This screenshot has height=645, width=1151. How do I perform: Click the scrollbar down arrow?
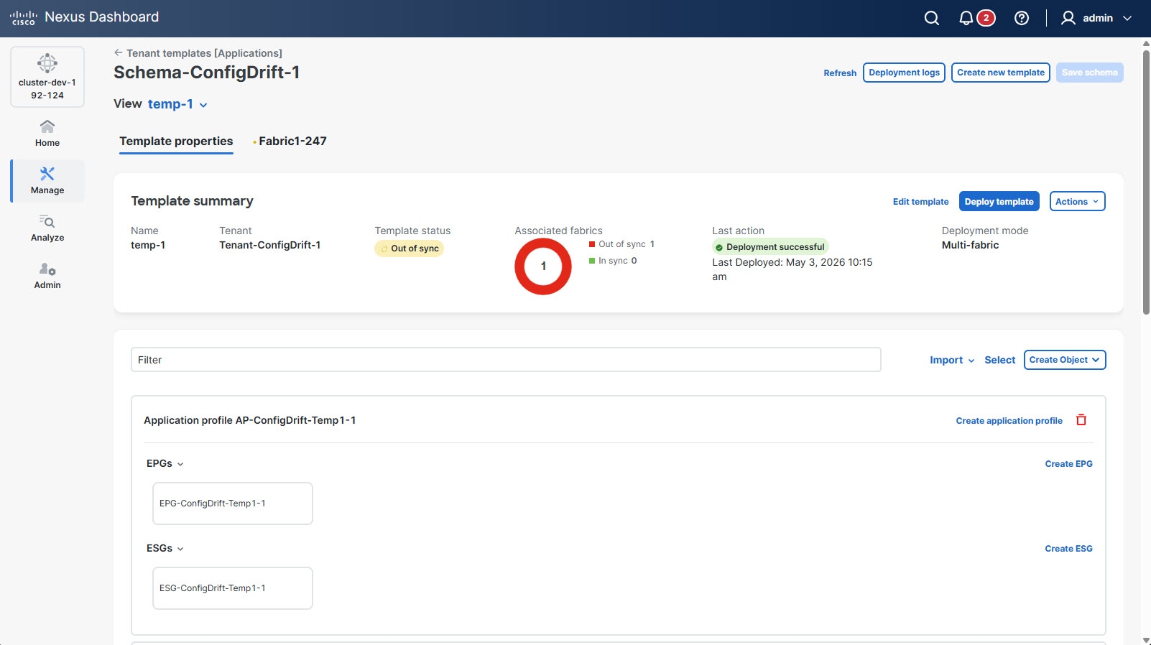(1146, 639)
